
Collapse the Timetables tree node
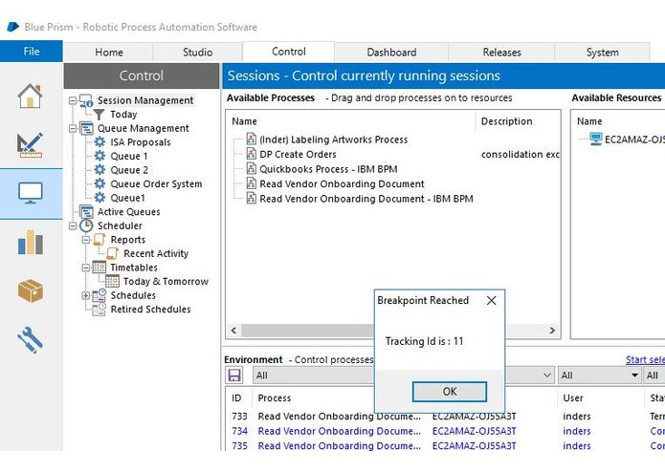click(x=86, y=268)
